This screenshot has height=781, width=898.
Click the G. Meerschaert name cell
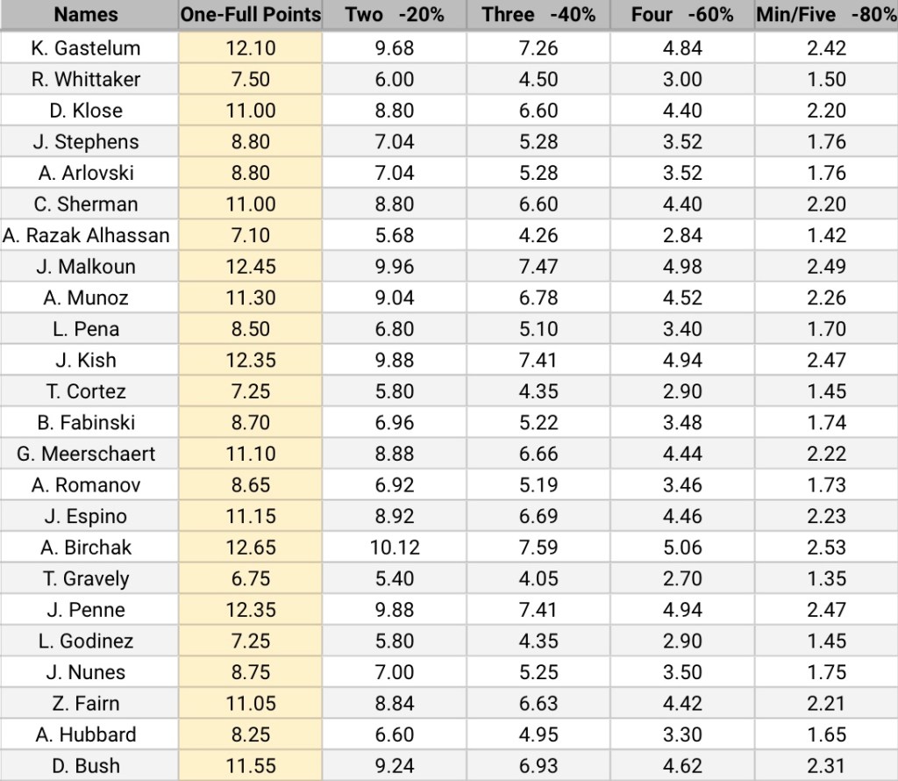(x=85, y=454)
